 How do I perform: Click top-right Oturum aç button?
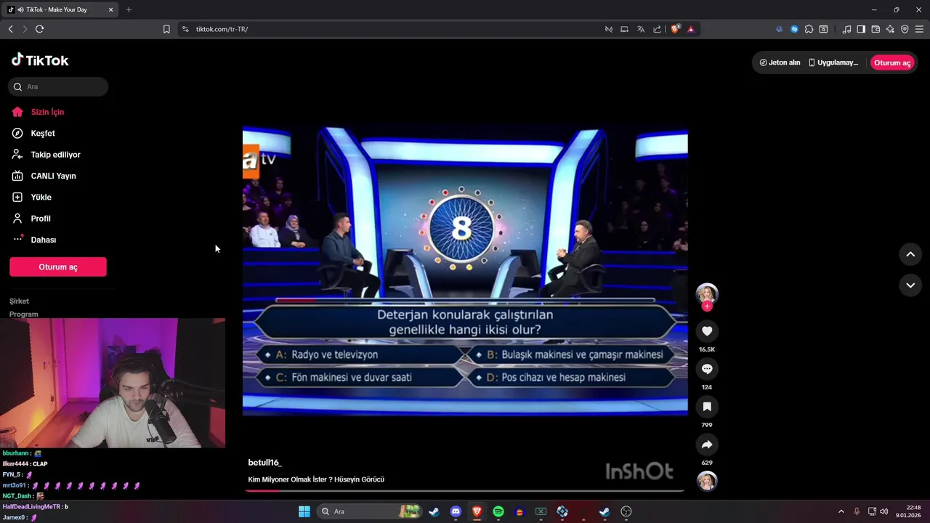pyautogui.click(x=892, y=62)
